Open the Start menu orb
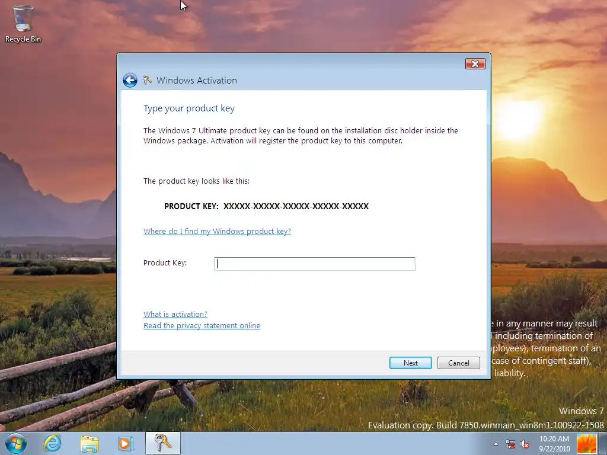 coord(16,443)
